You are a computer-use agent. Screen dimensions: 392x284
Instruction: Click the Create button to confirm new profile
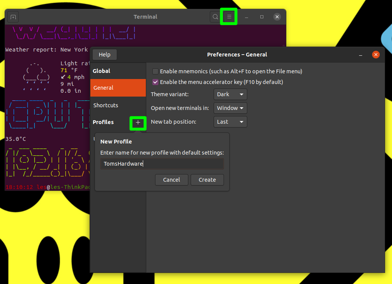(207, 180)
